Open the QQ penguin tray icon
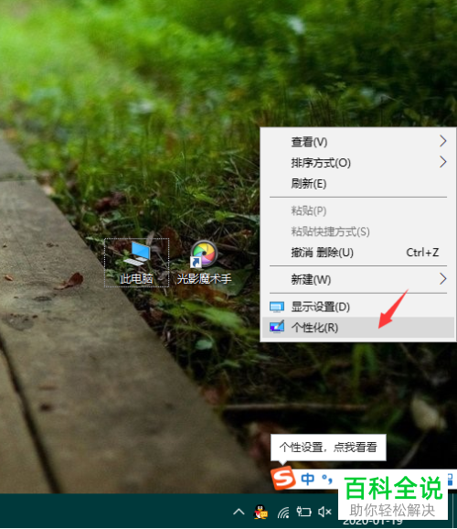The image size is (457, 529). (260, 512)
